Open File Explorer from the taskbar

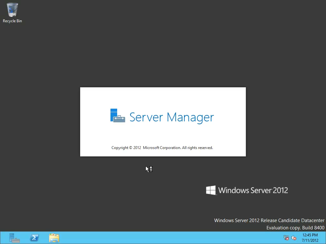[54, 238]
